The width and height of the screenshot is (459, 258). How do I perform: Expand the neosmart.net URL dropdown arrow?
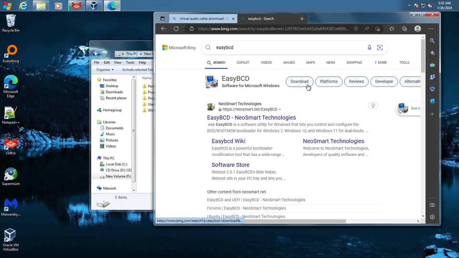click(280, 110)
